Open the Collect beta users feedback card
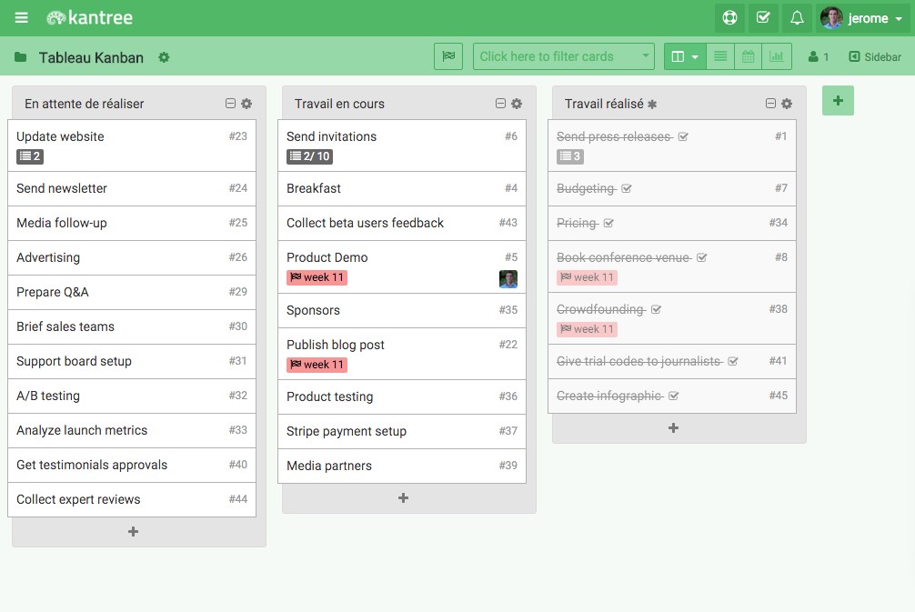 tap(402, 223)
